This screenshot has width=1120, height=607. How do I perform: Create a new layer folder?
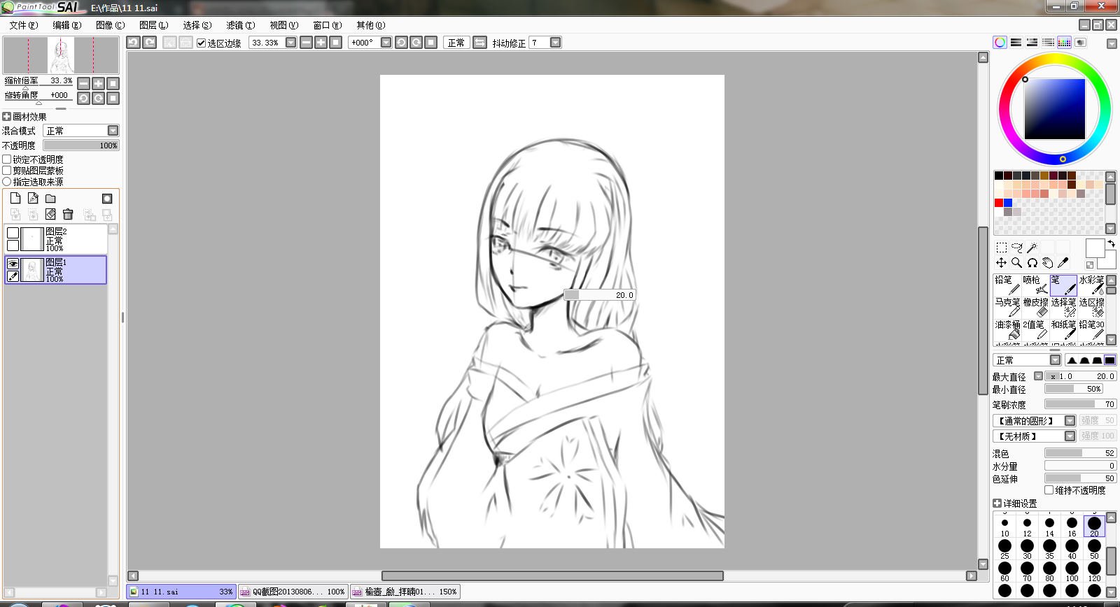coord(50,199)
